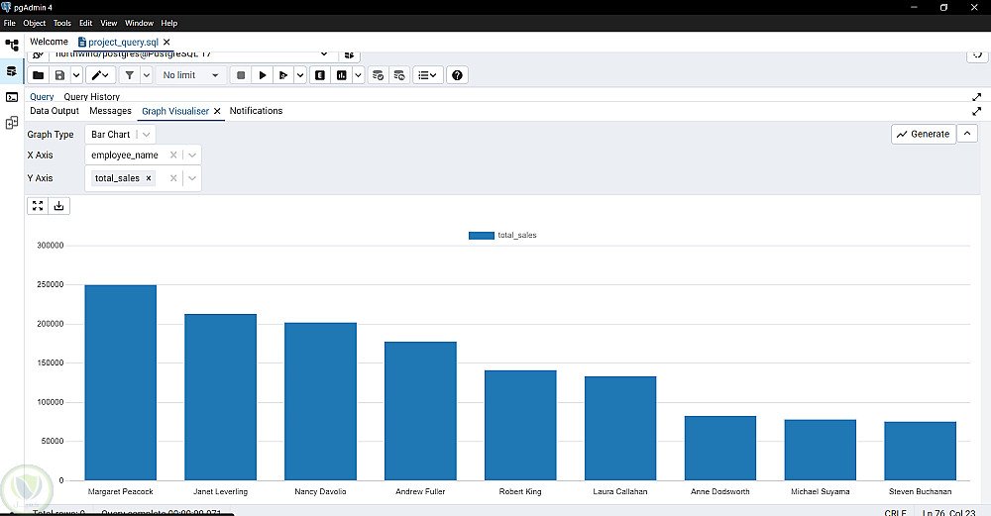Click the connection status icon beside the connection field

38,55
